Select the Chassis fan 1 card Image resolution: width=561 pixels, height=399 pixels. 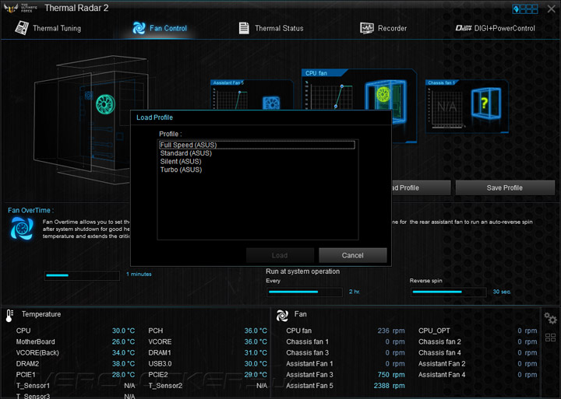pyautogui.click(x=467, y=106)
